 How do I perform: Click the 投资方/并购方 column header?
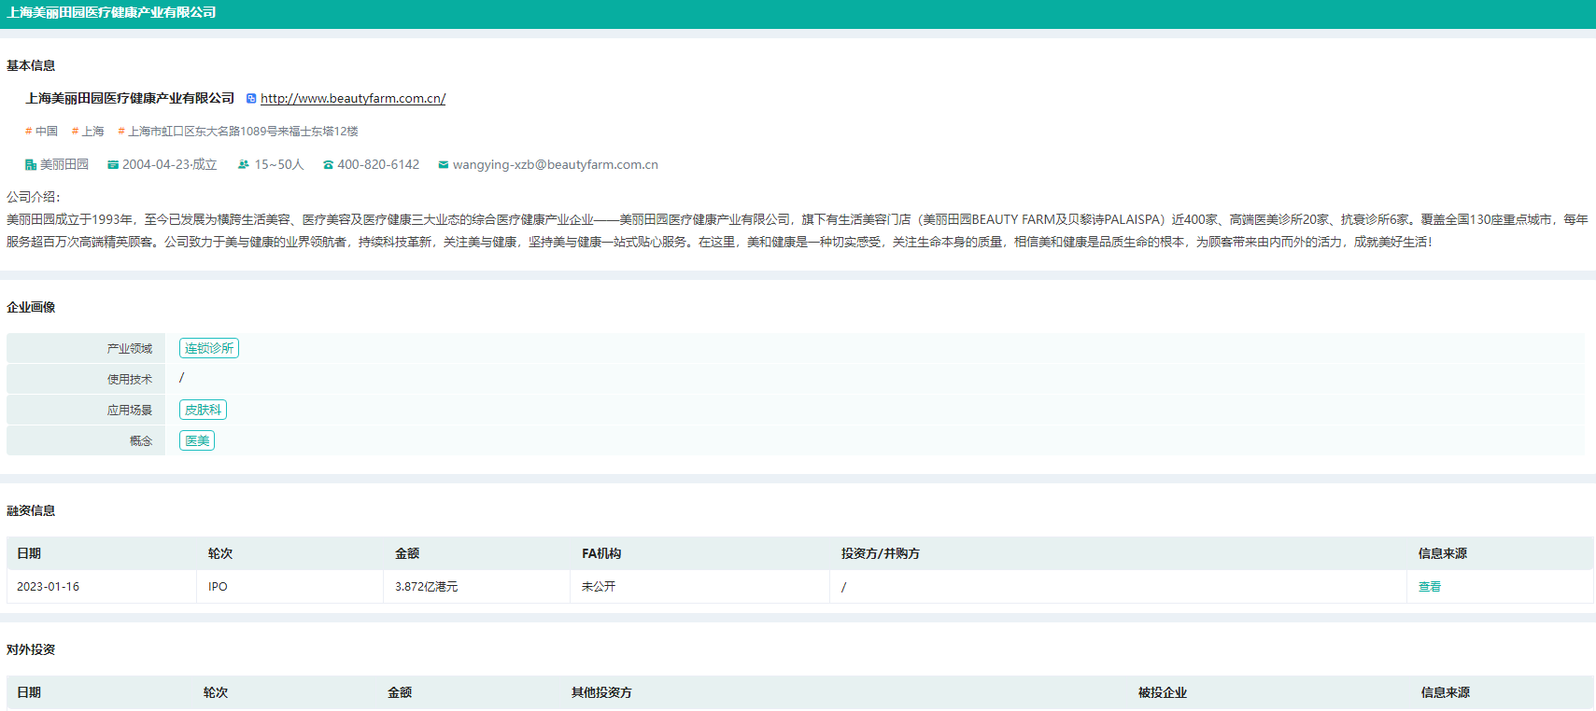[x=880, y=553]
